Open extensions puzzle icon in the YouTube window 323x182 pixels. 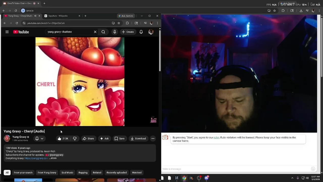127,23
